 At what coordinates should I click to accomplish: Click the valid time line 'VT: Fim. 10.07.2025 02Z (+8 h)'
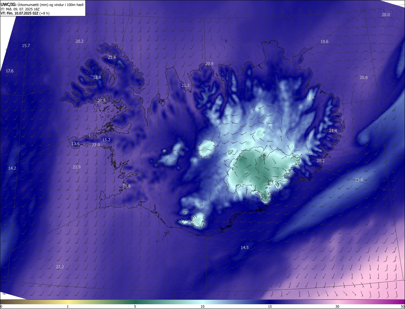point(25,13)
